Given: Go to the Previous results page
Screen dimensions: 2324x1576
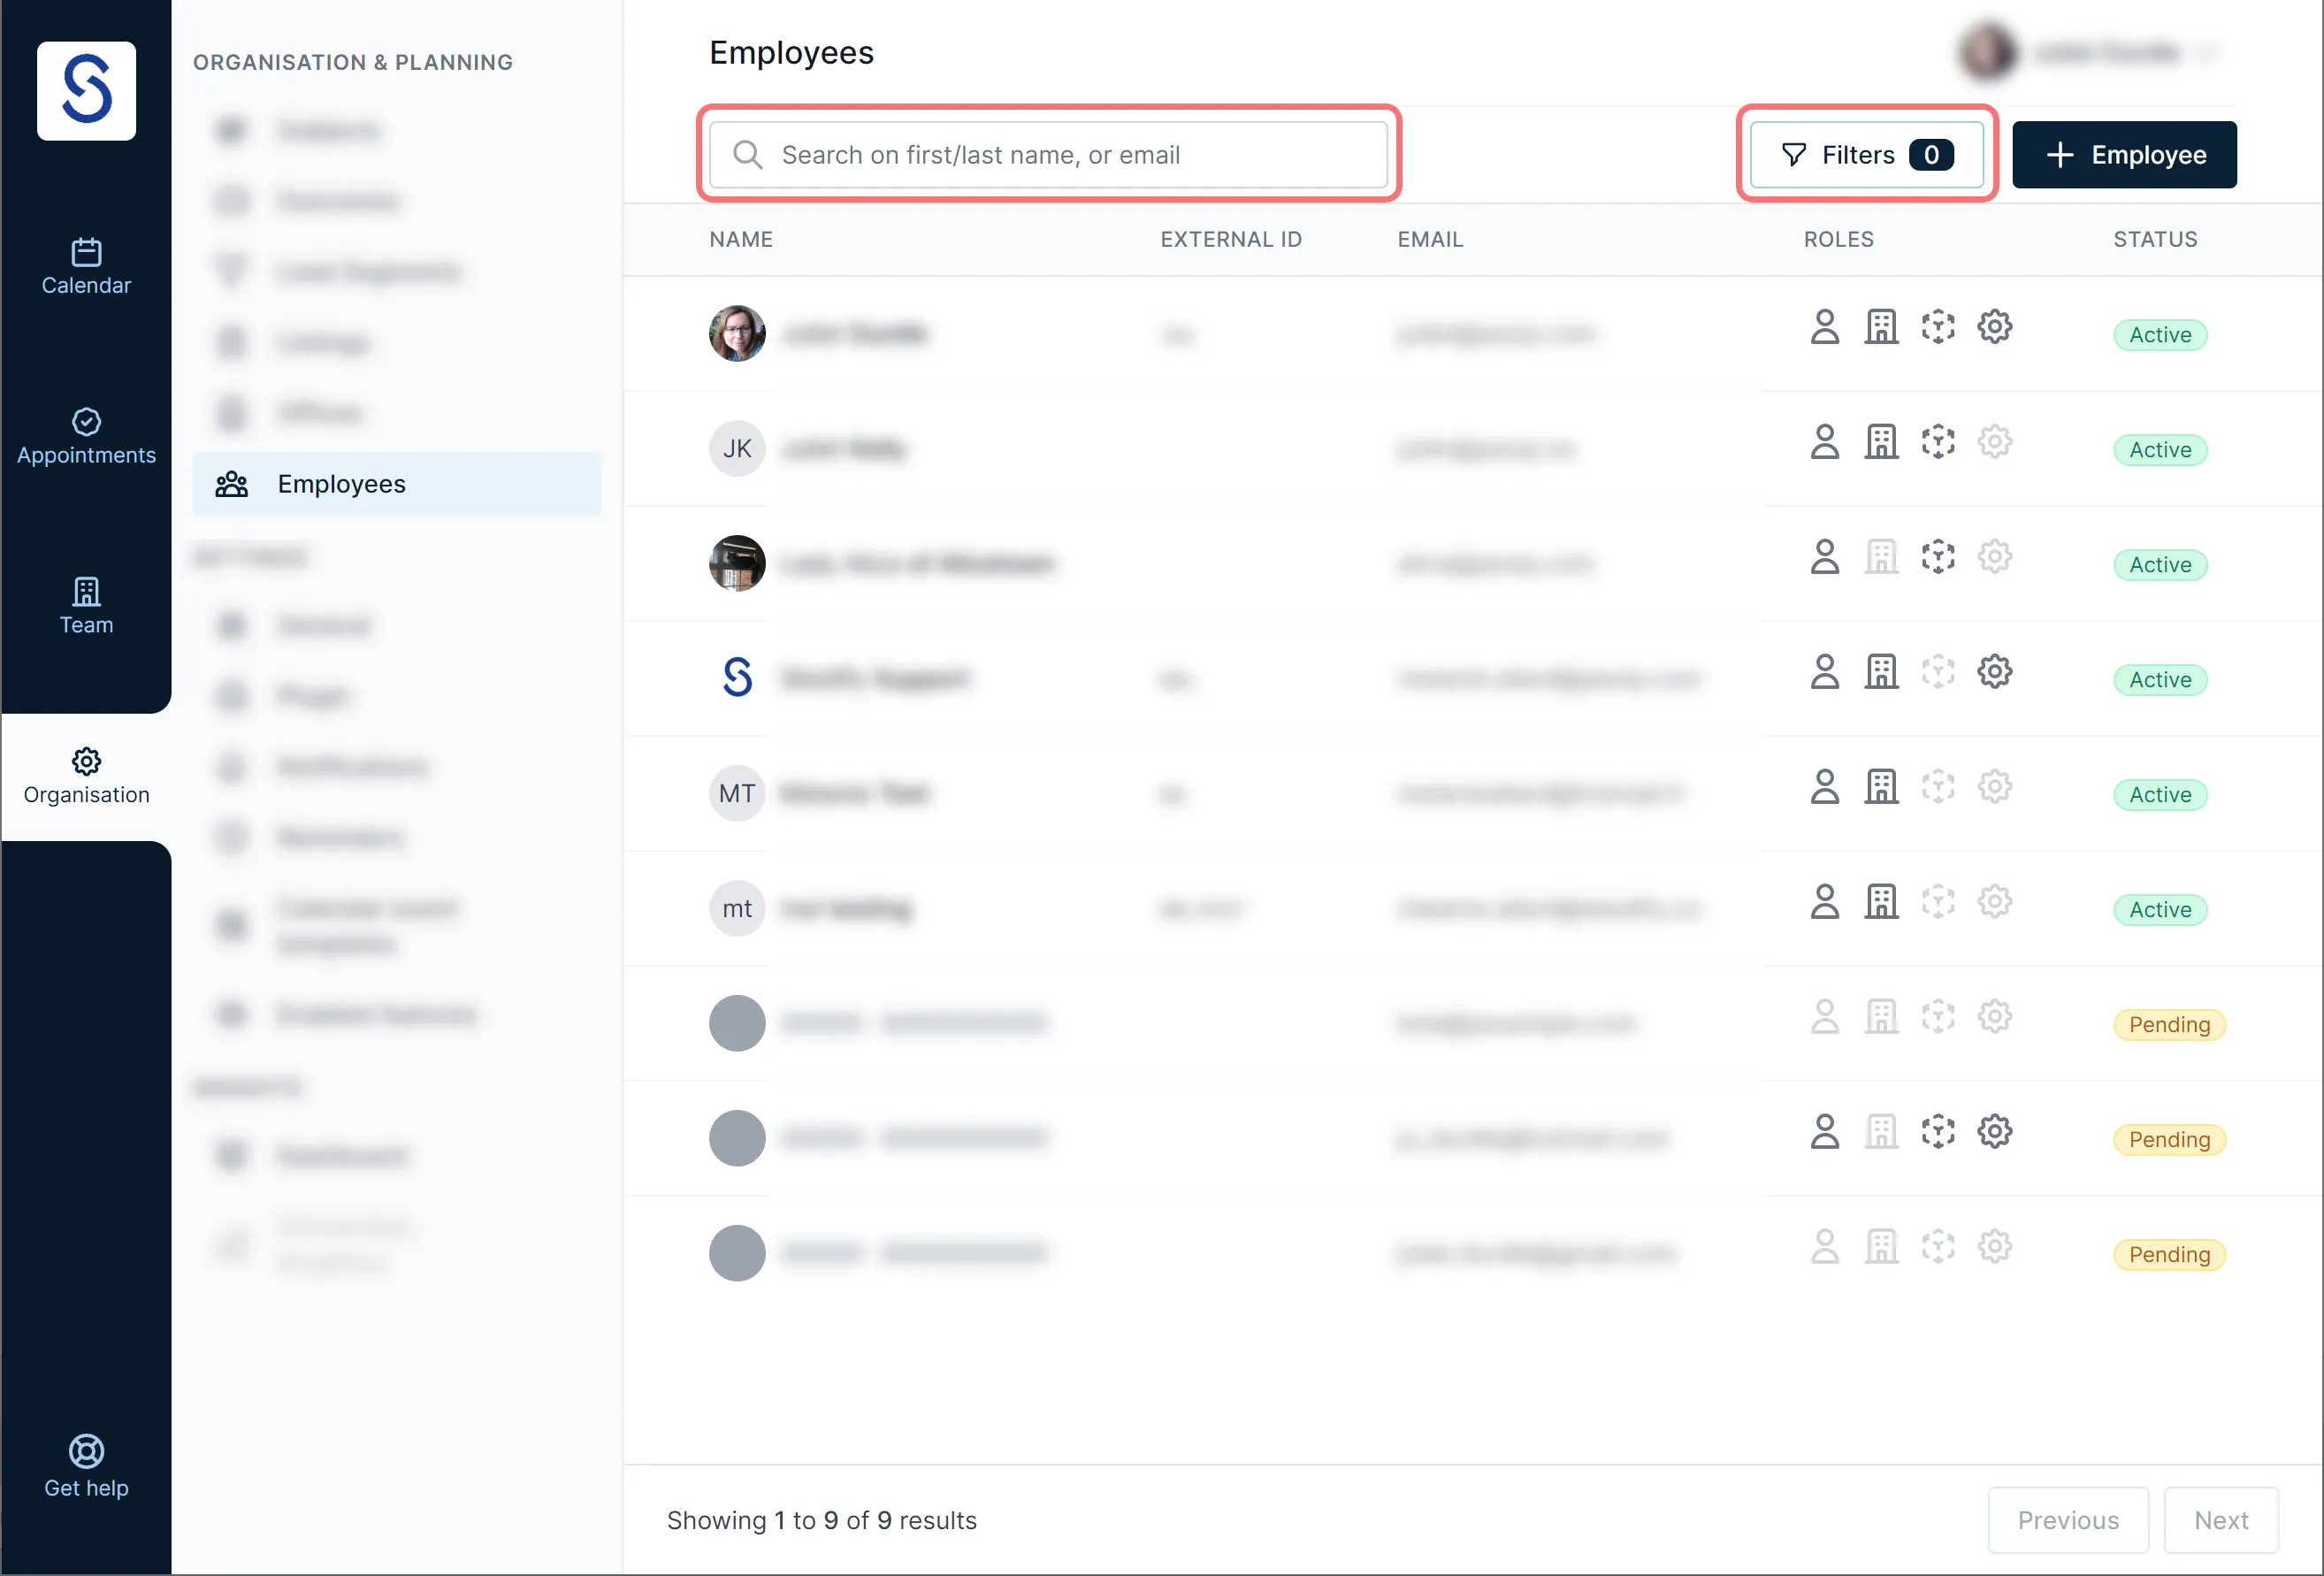Looking at the screenshot, I should (x=2068, y=1520).
